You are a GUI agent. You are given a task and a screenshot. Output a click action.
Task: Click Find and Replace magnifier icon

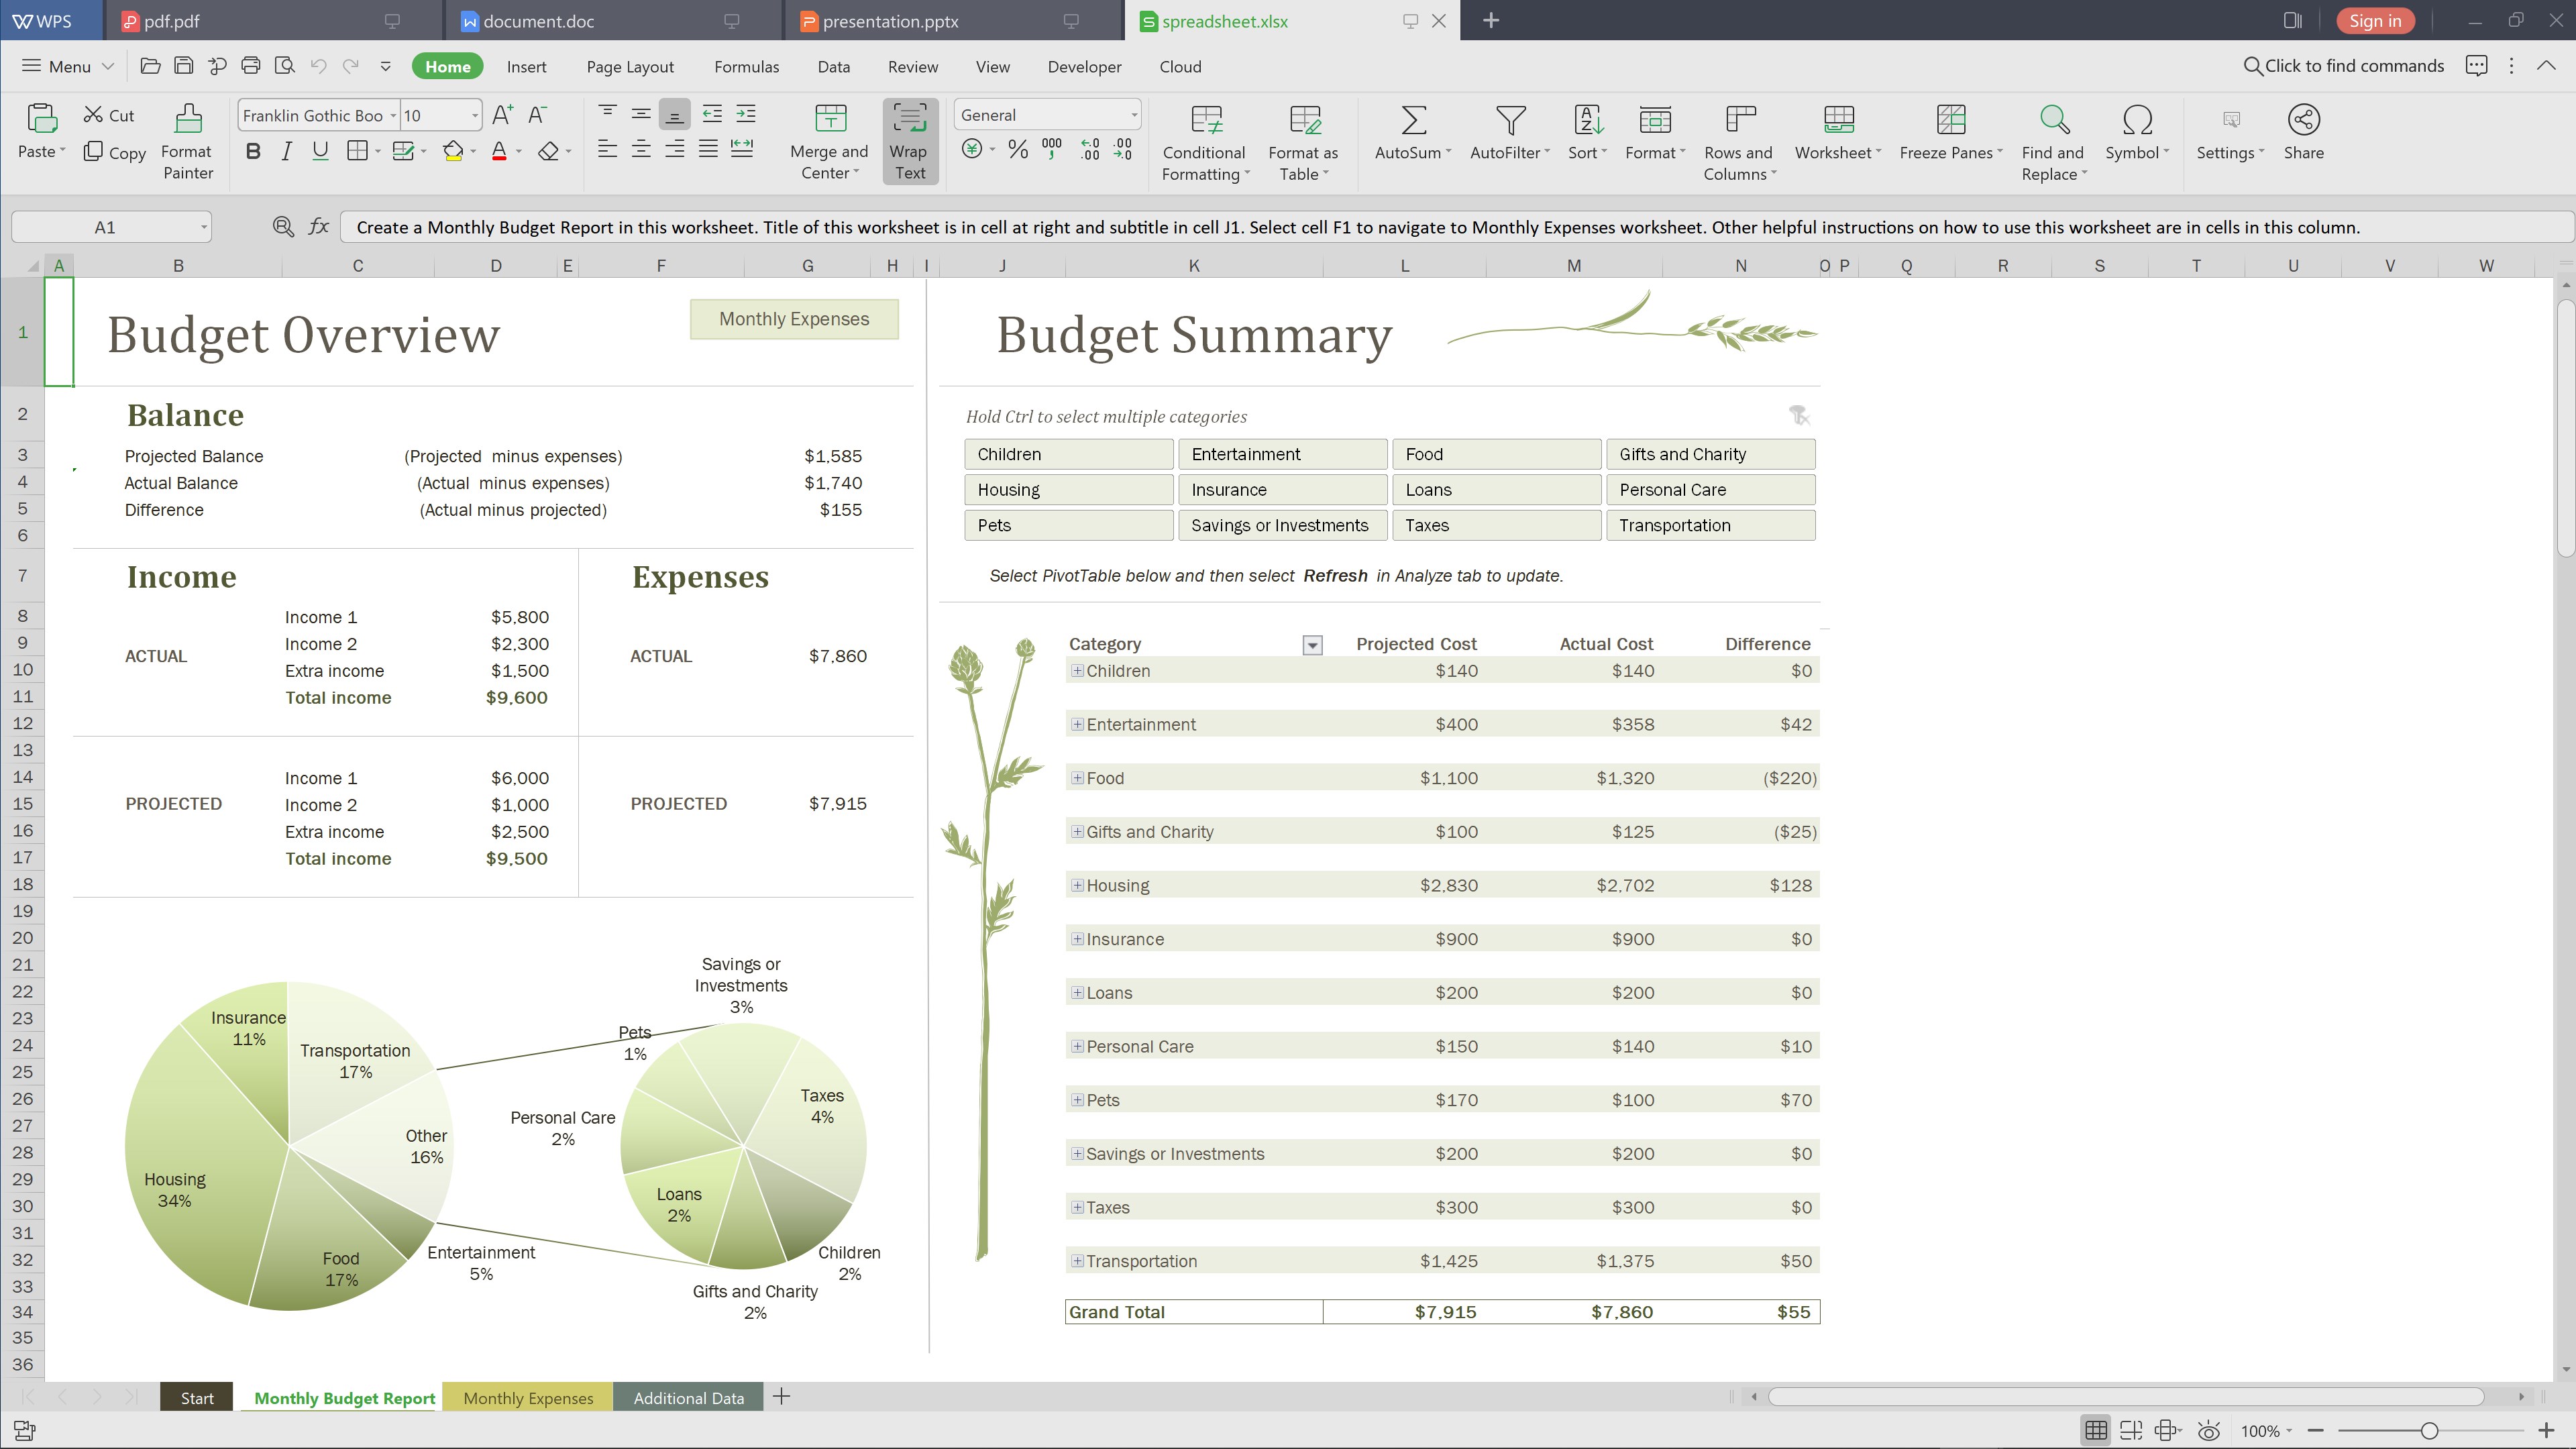click(2053, 121)
